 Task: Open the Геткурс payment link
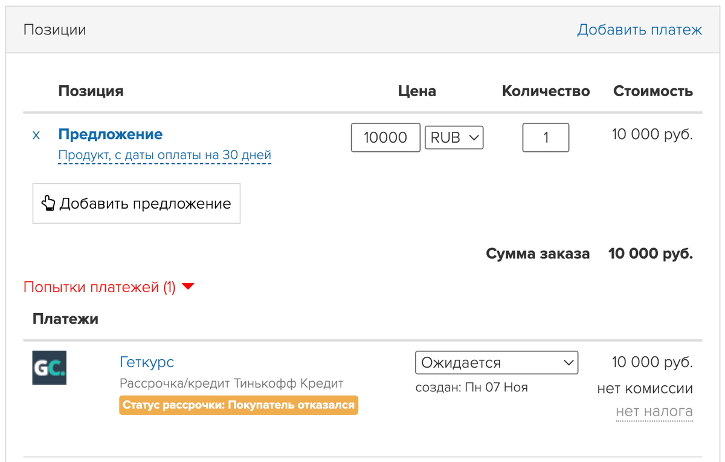point(147,362)
